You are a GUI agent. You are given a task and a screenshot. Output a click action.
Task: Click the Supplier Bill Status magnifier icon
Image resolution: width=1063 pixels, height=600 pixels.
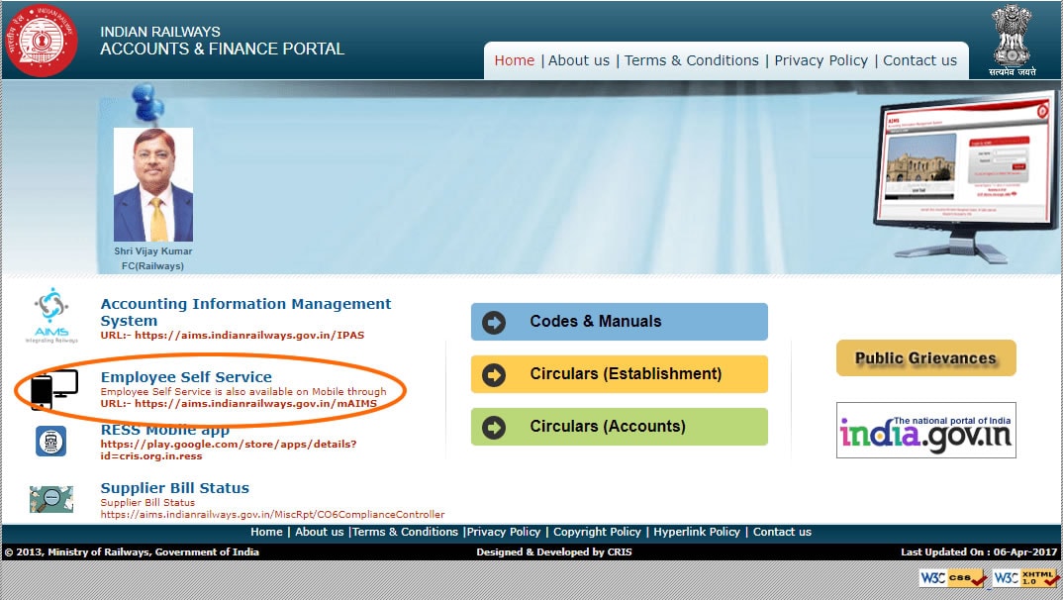(x=51, y=500)
